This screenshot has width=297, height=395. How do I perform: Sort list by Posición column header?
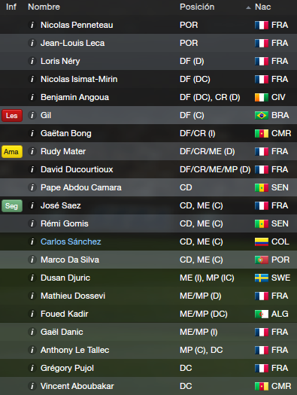pyautogui.click(x=197, y=7)
